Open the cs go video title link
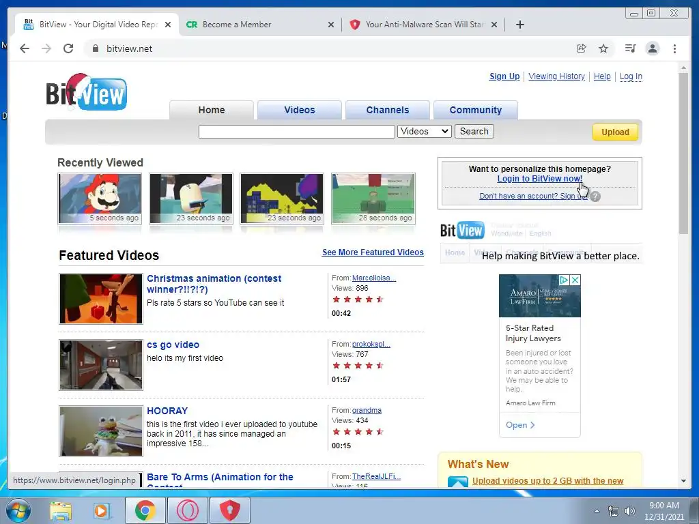 point(173,345)
